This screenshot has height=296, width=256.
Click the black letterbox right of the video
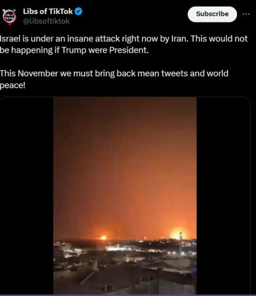point(223,195)
